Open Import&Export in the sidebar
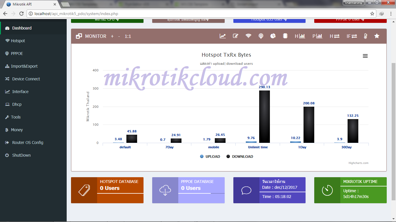 point(33,66)
